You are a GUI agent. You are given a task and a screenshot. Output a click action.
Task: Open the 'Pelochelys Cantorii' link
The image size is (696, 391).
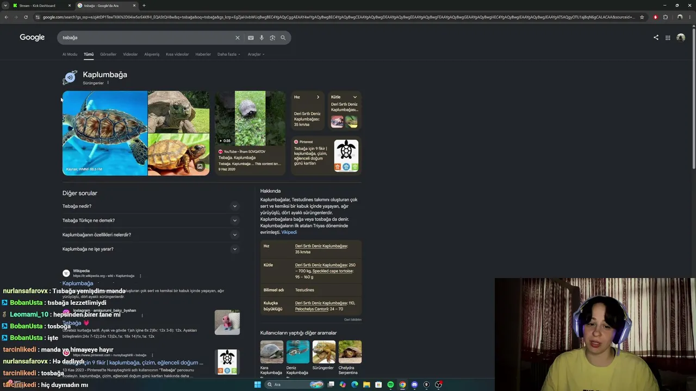click(x=312, y=309)
